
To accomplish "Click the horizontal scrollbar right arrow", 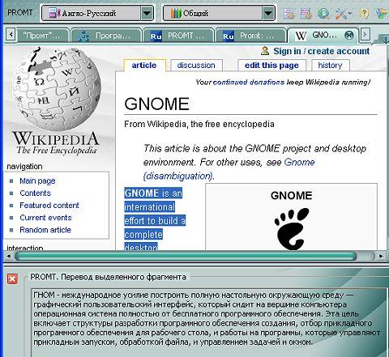I will (381, 256).
